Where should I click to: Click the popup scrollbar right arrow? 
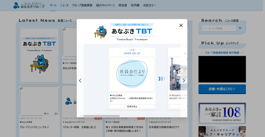(186, 116)
